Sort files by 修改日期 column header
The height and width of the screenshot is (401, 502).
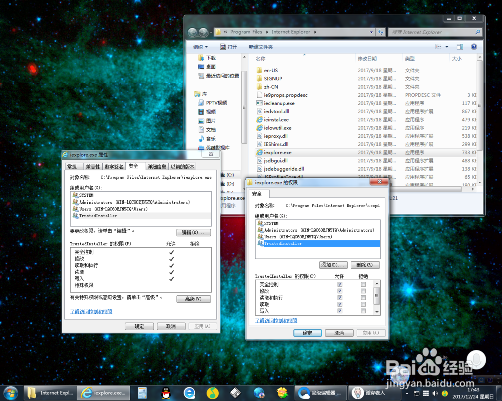(367, 59)
